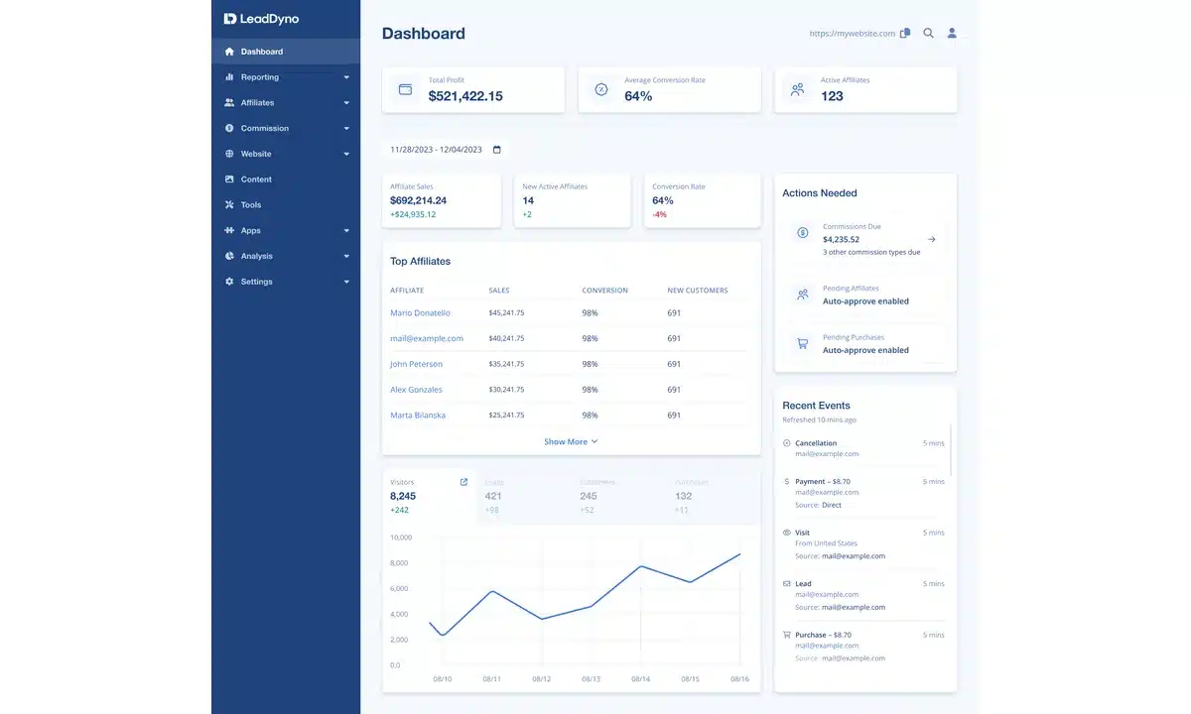Open affiliate John Peterson
Image resolution: width=1191 pixels, height=714 pixels.
416,364
